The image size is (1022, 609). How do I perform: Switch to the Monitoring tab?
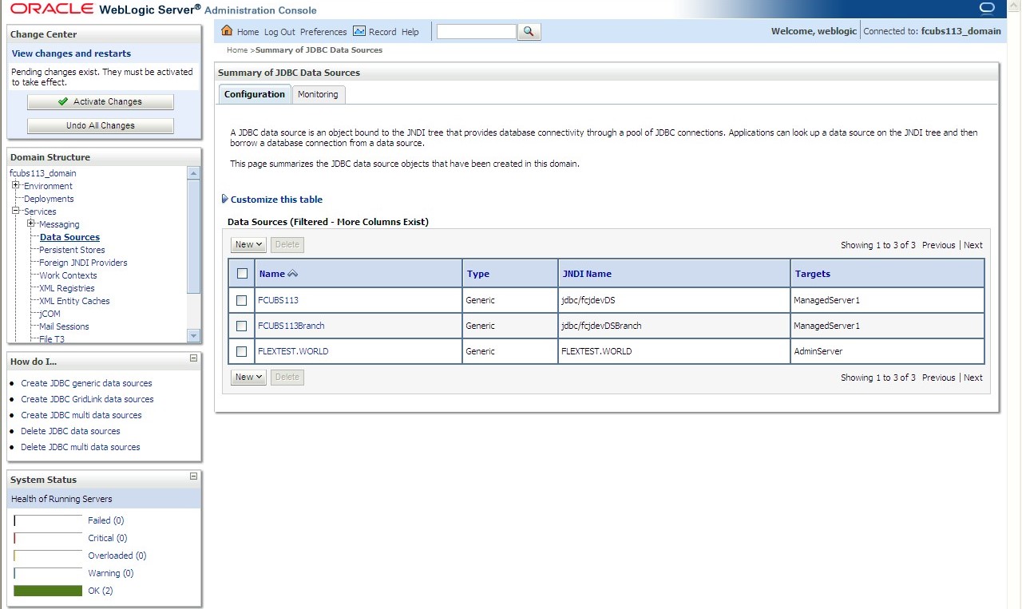pyautogui.click(x=318, y=94)
